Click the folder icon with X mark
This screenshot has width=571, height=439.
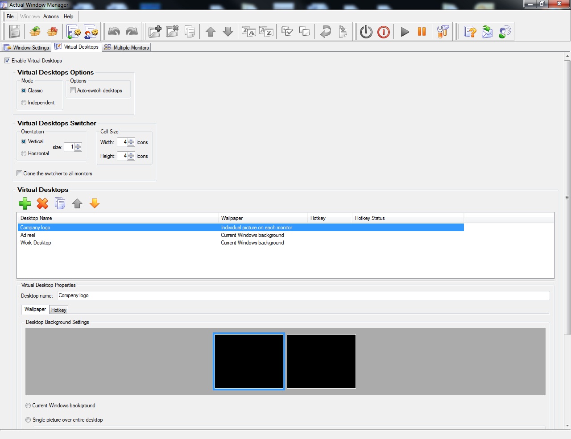tap(172, 32)
